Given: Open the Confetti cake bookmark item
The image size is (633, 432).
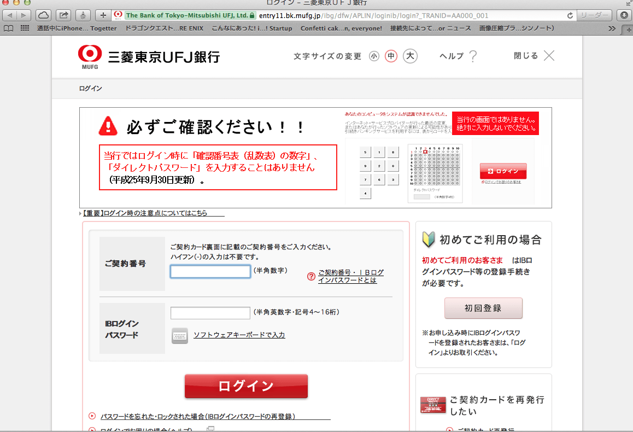Looking at the screenshot, I should (343, 28).
